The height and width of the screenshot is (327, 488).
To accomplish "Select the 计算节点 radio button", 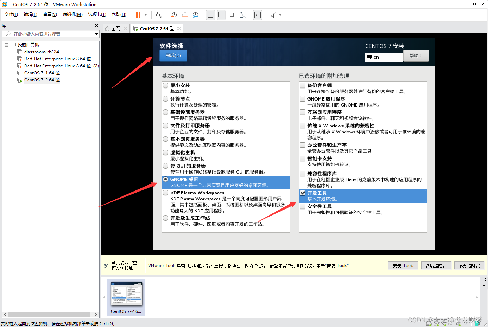I will (165, 99).
